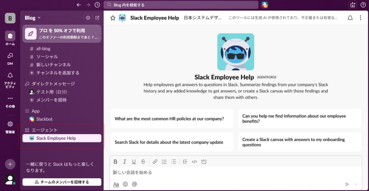The height and width of the screenshot is (191, 369).
Task: Choose the latest company update prompt
Action: [x=172, y=142]
